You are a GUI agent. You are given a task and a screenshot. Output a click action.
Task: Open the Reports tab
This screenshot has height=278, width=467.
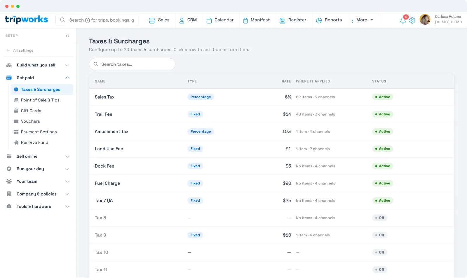pyautogui.click(x=329, y=20)
